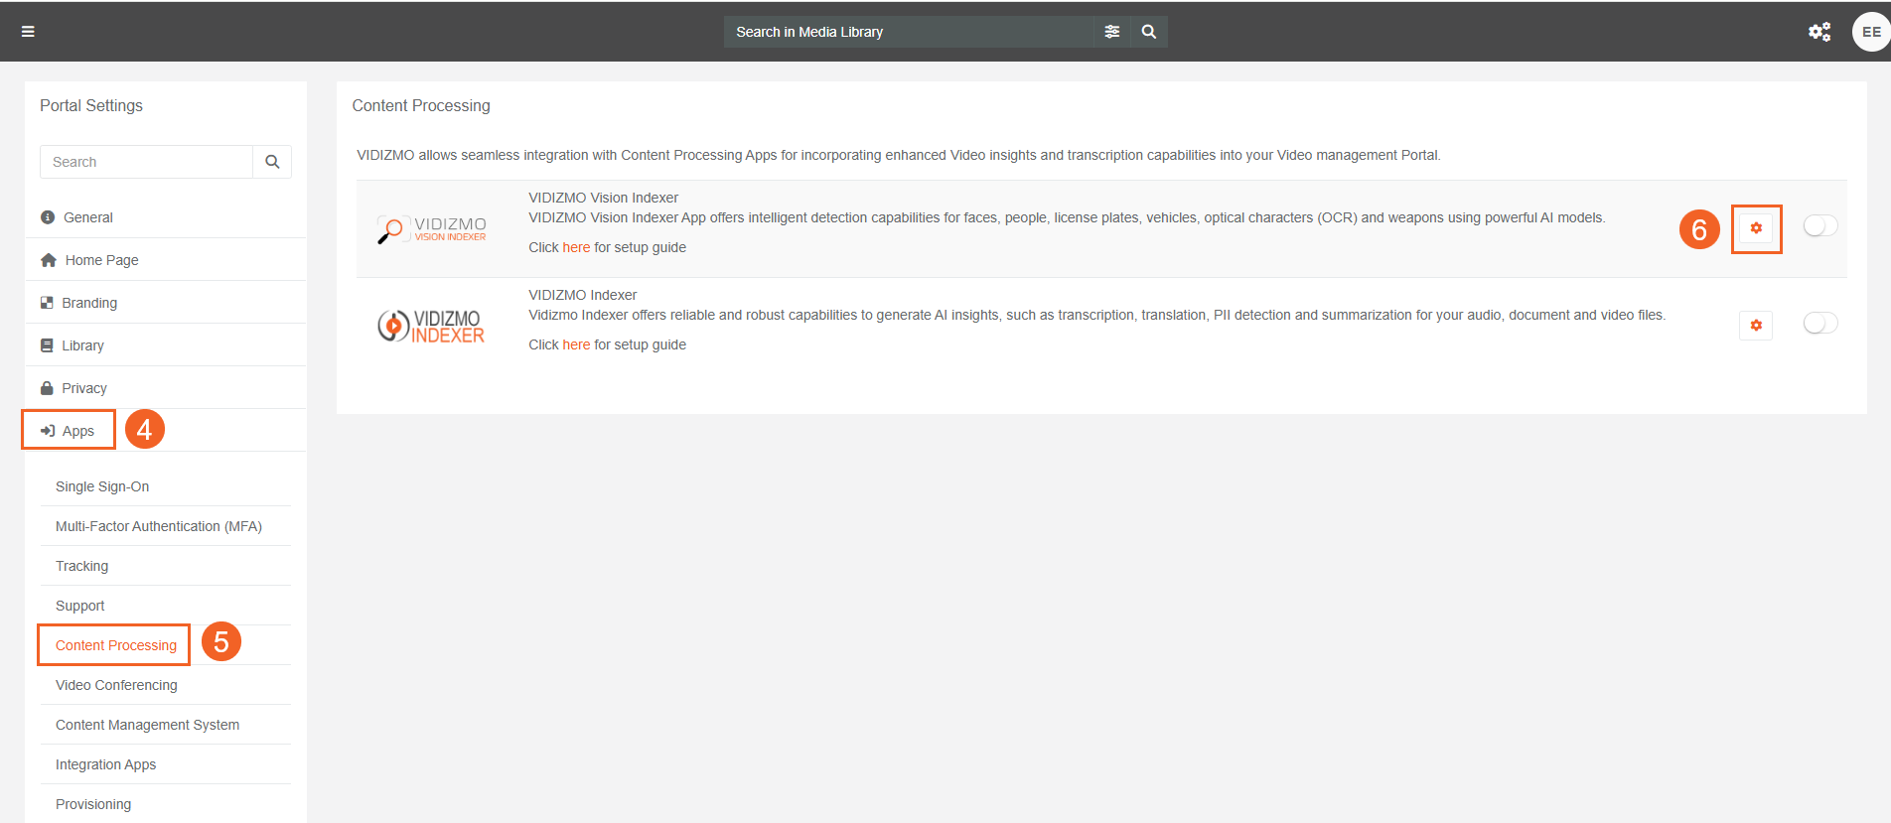The width and height of the screenshot is (1891, 823).
Task: Click the Portal Settings search icon
Action: pyautogui.click(x=272, y=162)
